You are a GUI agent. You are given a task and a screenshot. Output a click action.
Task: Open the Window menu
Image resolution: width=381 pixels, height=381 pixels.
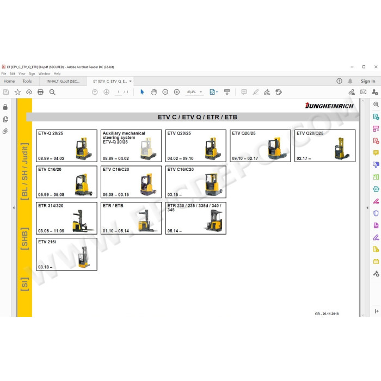[x=44, y=73]
